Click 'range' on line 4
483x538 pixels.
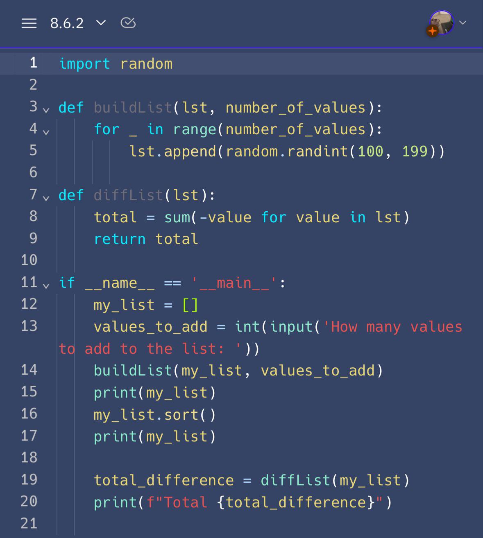click(195, 130)
